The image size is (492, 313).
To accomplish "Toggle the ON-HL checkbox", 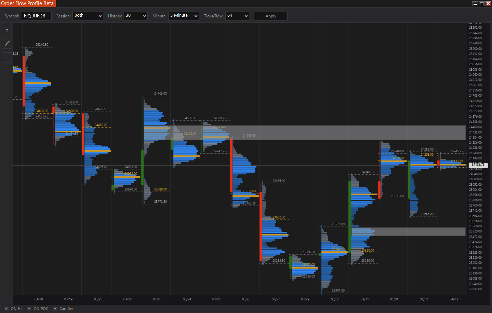I will point(6,309).
